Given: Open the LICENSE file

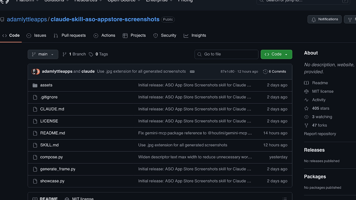Looking at the screenshot, I should coord(49,121).
